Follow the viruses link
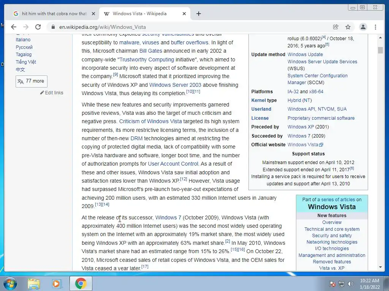This screenshot has width=389, height=291. tap(150, 42)
